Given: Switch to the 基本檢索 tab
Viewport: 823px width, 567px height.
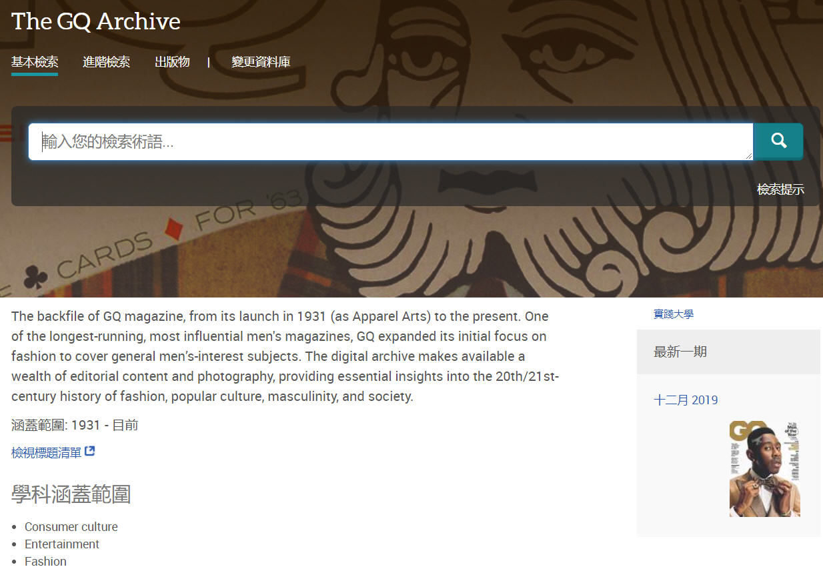Looking at the screenshot, I should [x=35, y=62].
